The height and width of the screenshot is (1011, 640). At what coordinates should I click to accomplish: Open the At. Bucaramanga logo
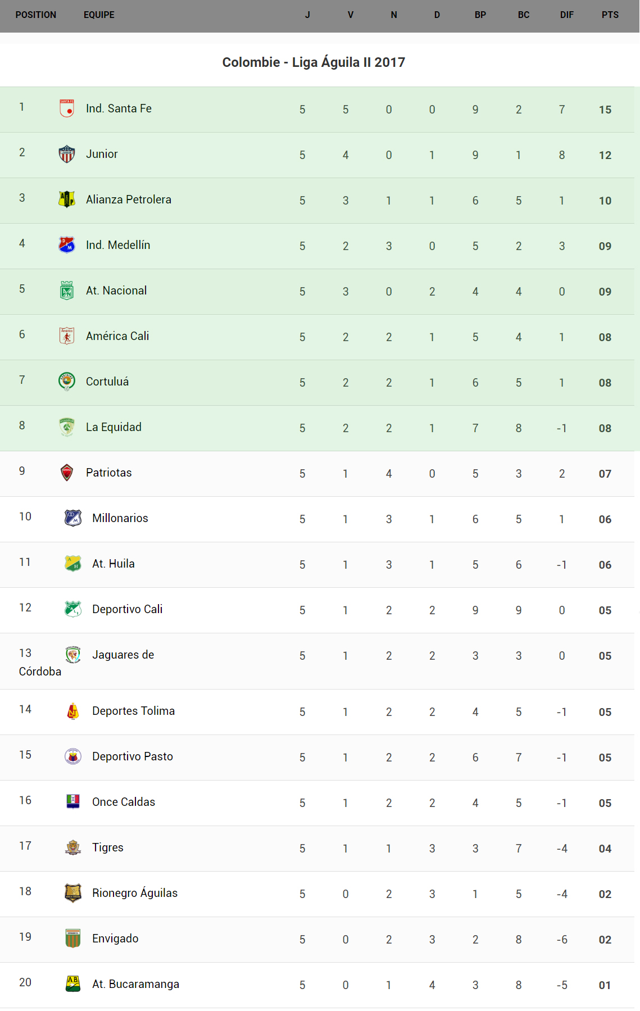point(73,984)
